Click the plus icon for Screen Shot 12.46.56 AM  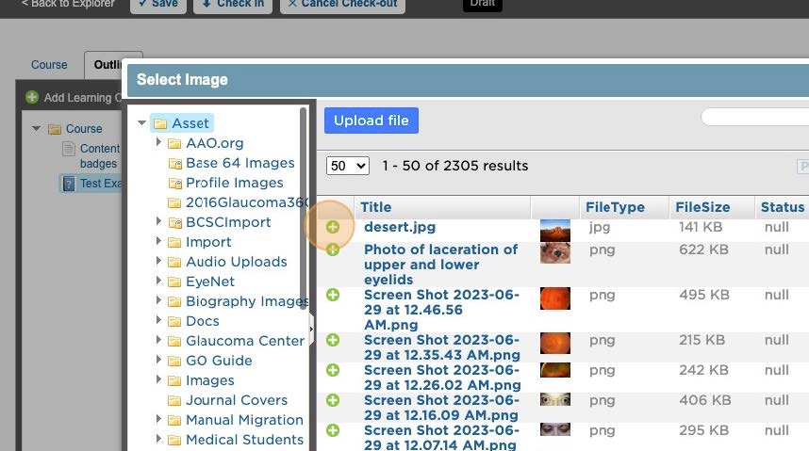[333, 295]
